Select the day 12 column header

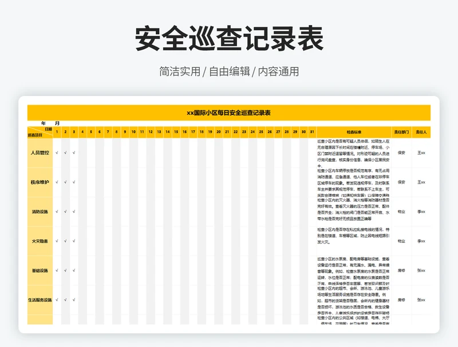151,132
